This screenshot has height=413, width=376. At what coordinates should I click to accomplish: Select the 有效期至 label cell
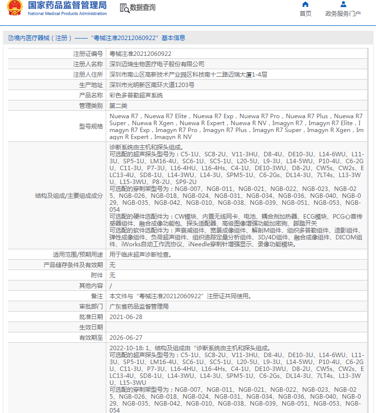click(x=56, y=338)
